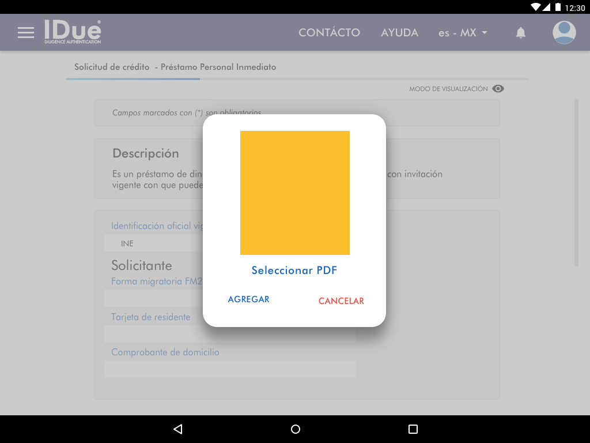
Task: Open notifications bell
Action: tap(521, 33)
